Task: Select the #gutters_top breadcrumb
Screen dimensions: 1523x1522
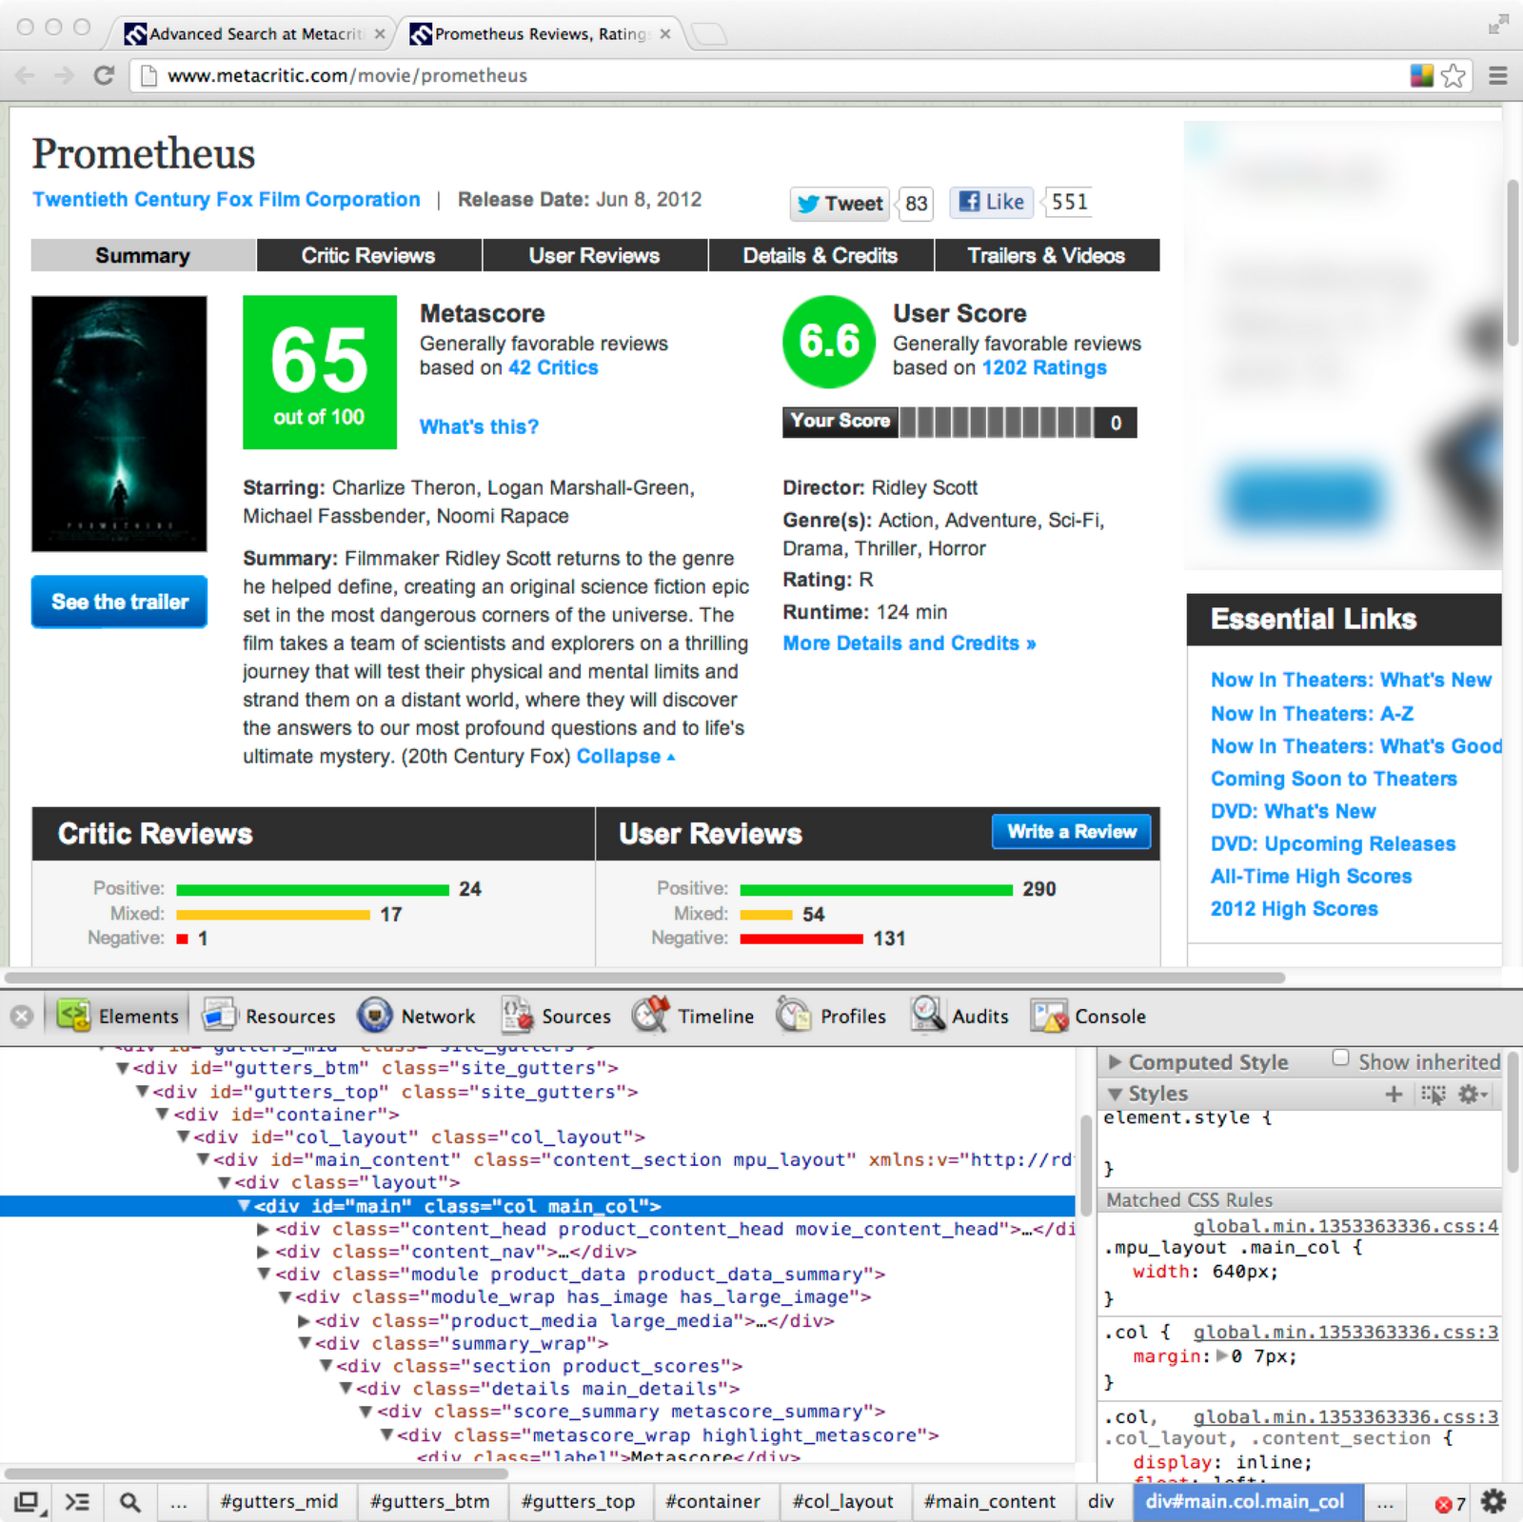Action: pos(578,1502)
